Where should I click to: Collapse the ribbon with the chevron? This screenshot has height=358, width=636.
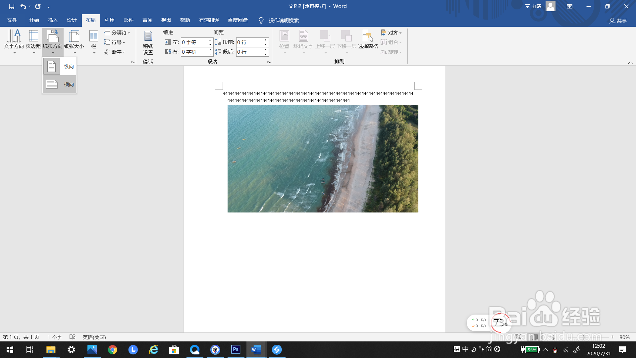[630, 63]
